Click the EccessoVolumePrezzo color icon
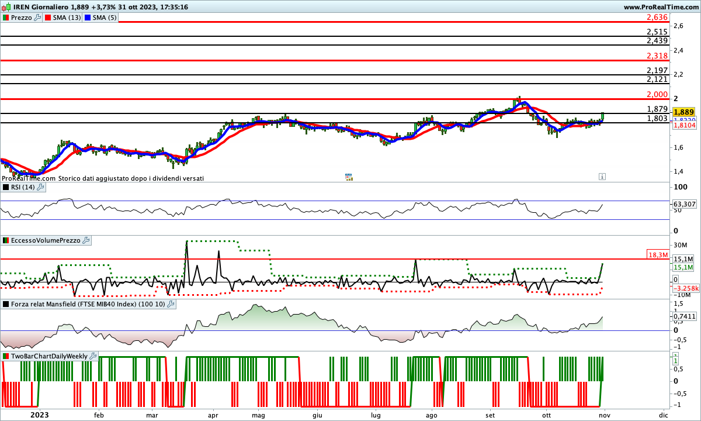This screenshot has width=701, height=421. (x=6, y=240)
